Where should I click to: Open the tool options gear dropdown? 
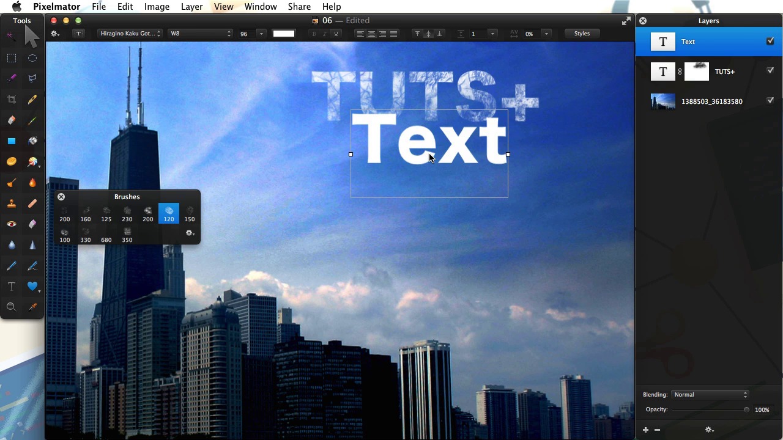pos(55,34)
